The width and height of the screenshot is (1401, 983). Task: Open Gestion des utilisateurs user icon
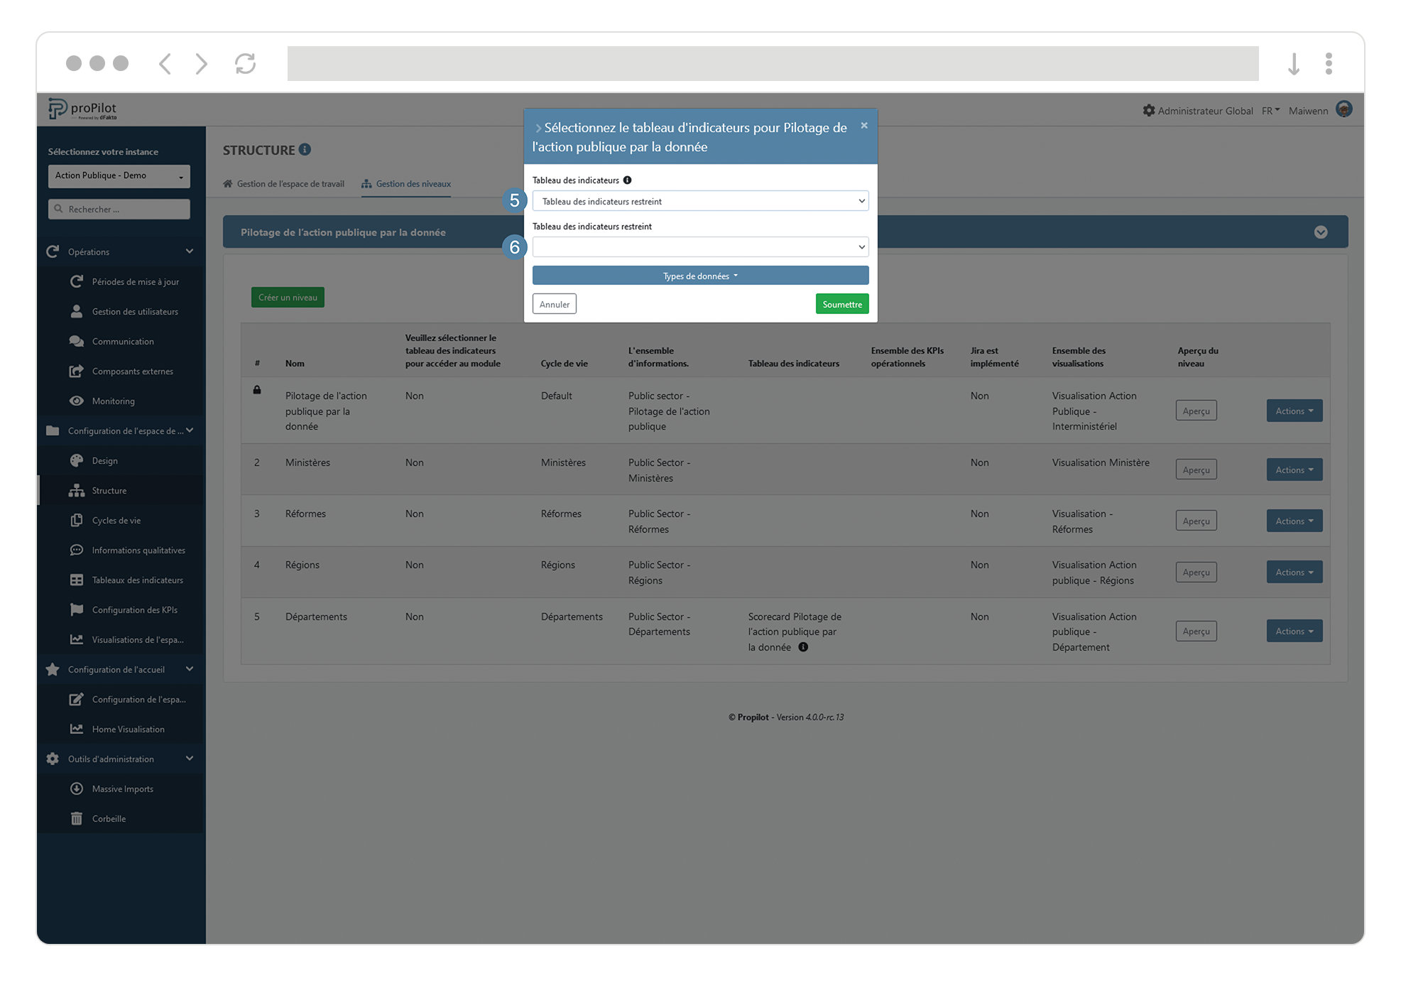point(77,311)
